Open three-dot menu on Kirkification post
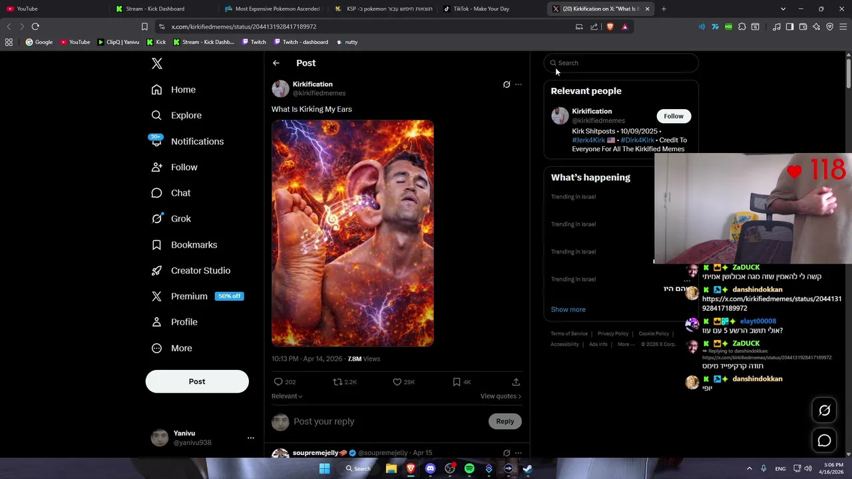This screenshot has width=852, height=479. [x=519, y=84]
